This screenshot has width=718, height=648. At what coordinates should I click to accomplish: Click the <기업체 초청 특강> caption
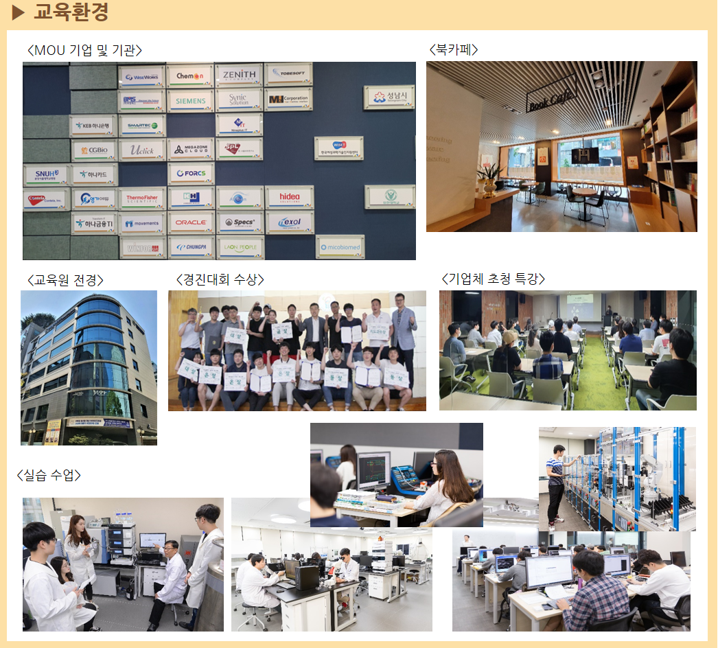coord(493,279)
